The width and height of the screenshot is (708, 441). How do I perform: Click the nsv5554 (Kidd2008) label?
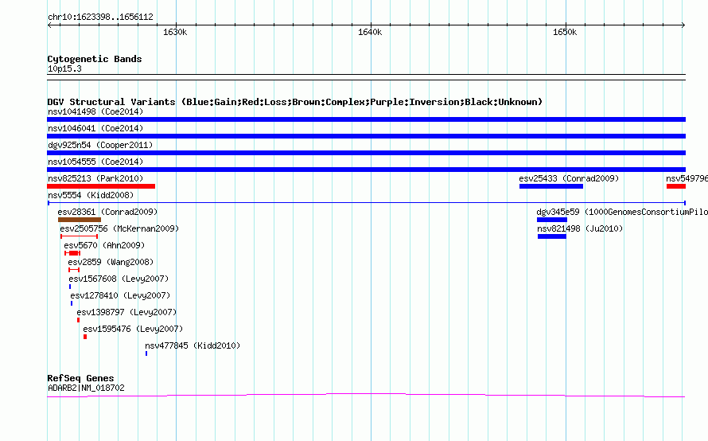91,195
